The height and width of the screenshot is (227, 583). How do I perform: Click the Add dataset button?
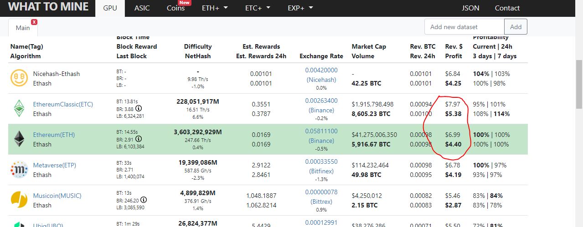coord(516,27)
